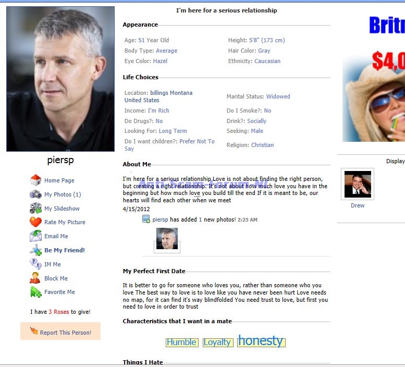405x367 pixels.
Task: Click the envelope Email Me icon
Action: point(35,236)
